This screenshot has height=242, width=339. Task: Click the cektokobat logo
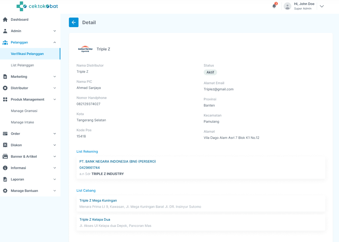[37, 6]
